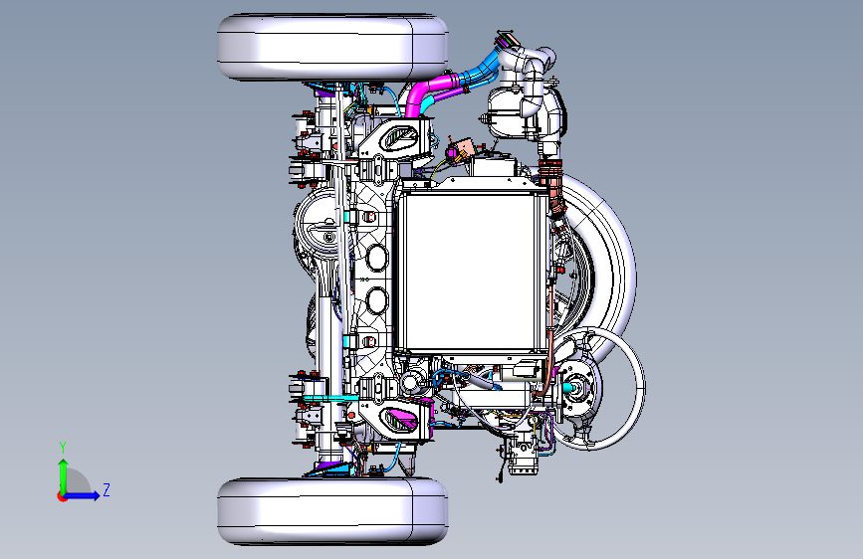Viewport: 863px width, 559px height.
Task: Select the large white radiator panel
Action: tap(471, 272)
